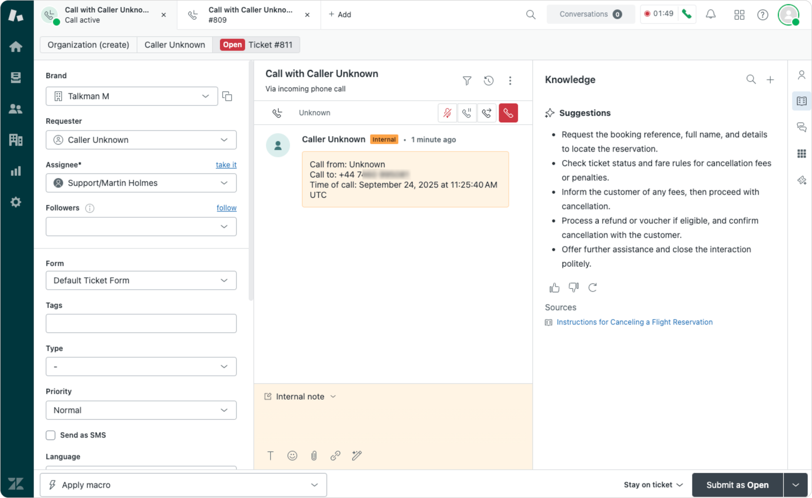The image size is (812, 498).
Task: Select the Organization (create) tab
Action: (88, 45)
